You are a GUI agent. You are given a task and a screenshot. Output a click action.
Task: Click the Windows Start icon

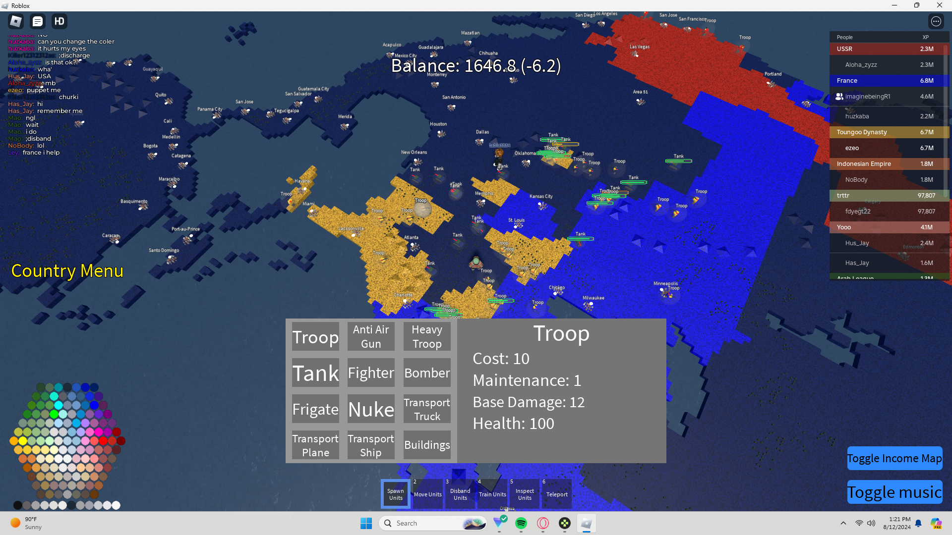[366, 523]
